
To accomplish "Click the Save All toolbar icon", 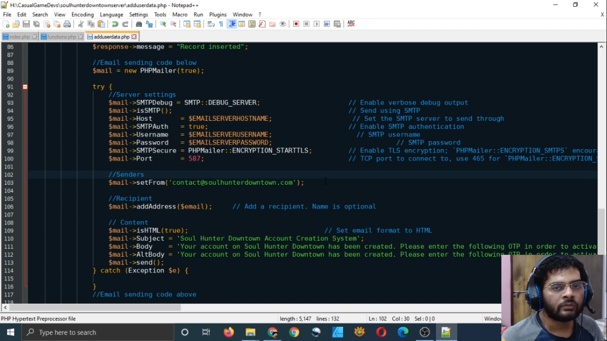I will click(36, 24).
